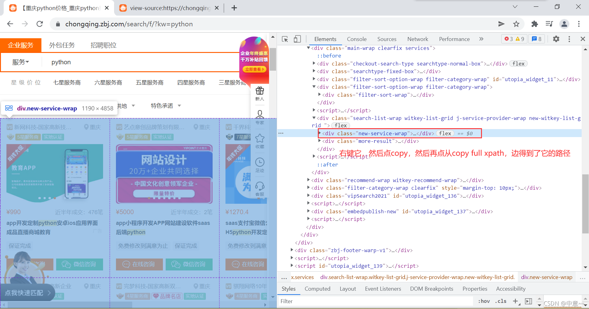Open the 服务 search type dropdown
Viewport: 589px width, 309px height.
pos(21,62)
